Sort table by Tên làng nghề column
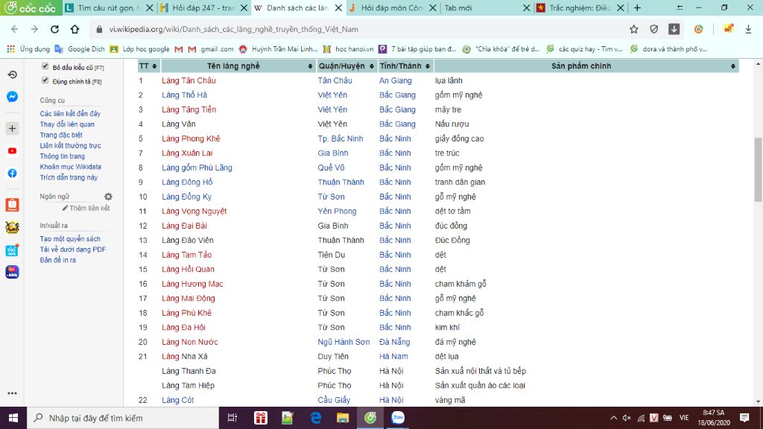 [238, 66]
